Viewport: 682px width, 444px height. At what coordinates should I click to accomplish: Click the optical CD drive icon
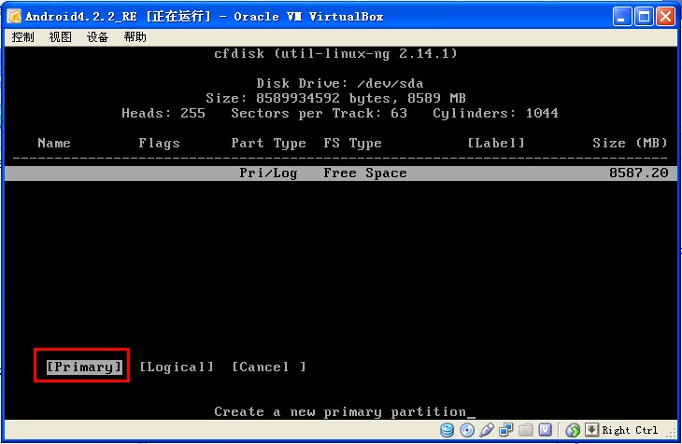[x=467, y=430]
